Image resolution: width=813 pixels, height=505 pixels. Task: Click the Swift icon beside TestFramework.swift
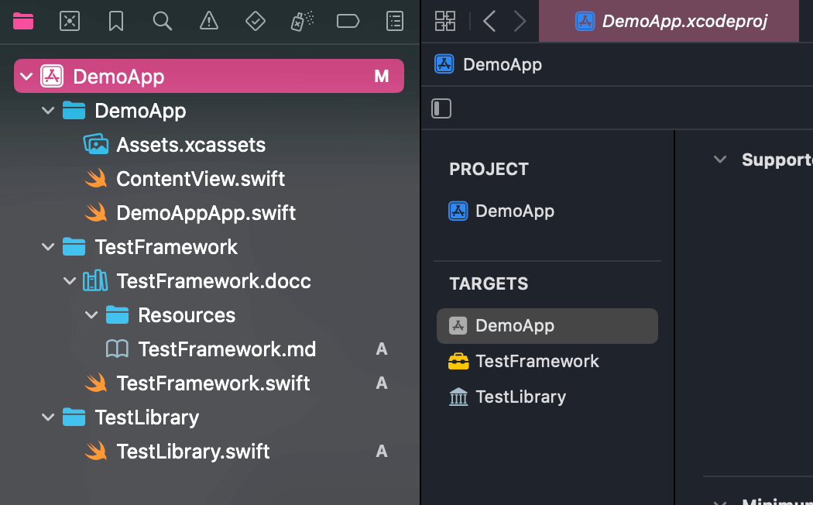coord(96,383)
